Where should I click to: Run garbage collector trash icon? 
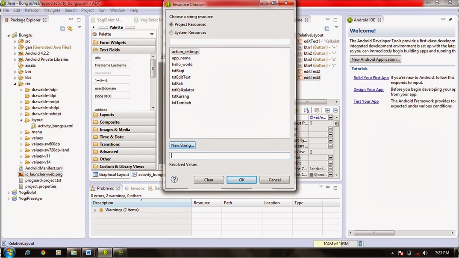pos(360,243)
